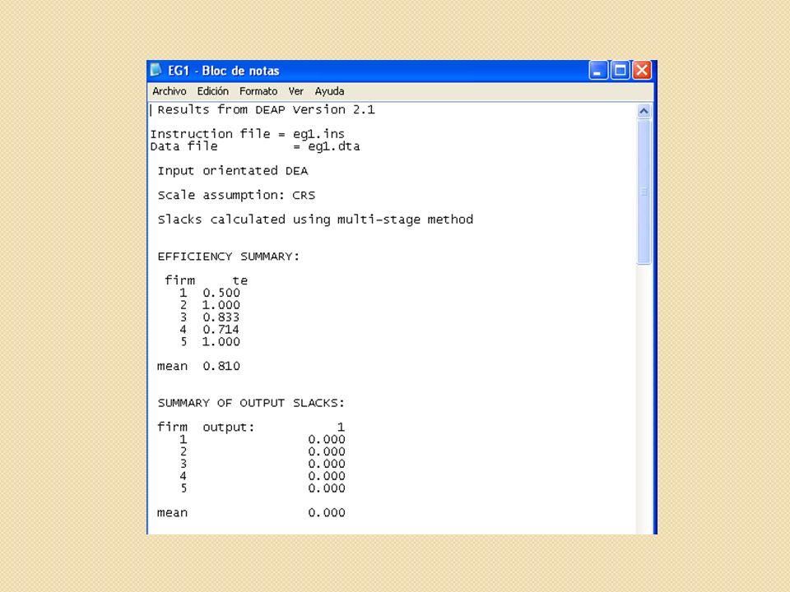The width and height of the screenshot is (790, 592).
Task: Minimize the EG1 Notepad window
Action: 598,71
